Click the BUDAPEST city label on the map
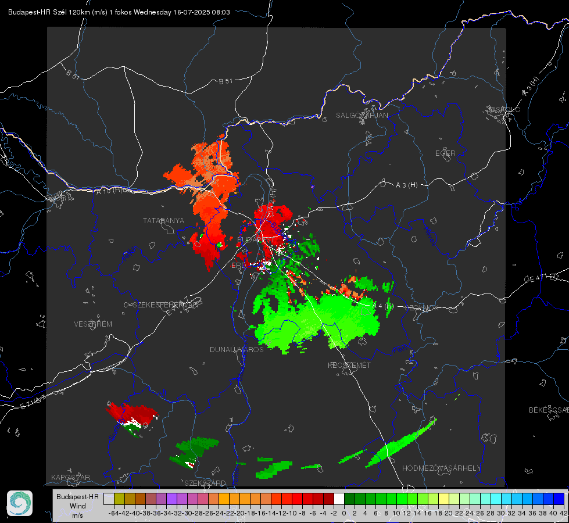 [256, 240]
